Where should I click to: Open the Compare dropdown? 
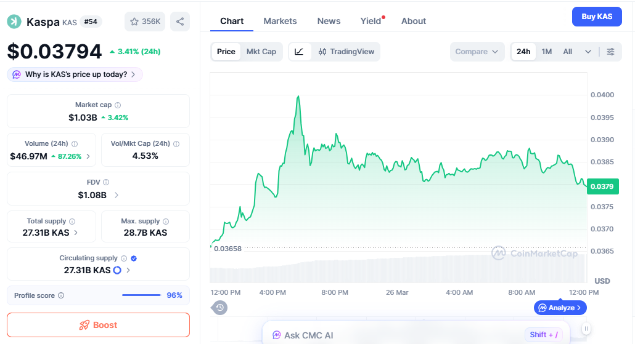(477, 52)
